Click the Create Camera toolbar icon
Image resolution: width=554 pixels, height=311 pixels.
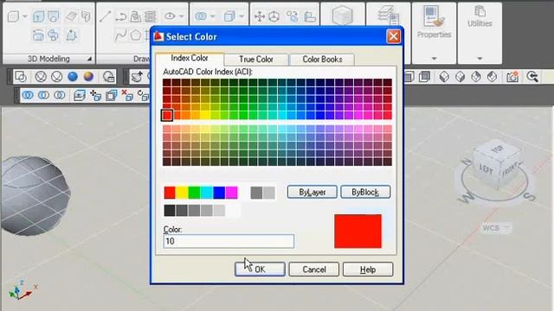pyautogui.click(x=512, y=77)
